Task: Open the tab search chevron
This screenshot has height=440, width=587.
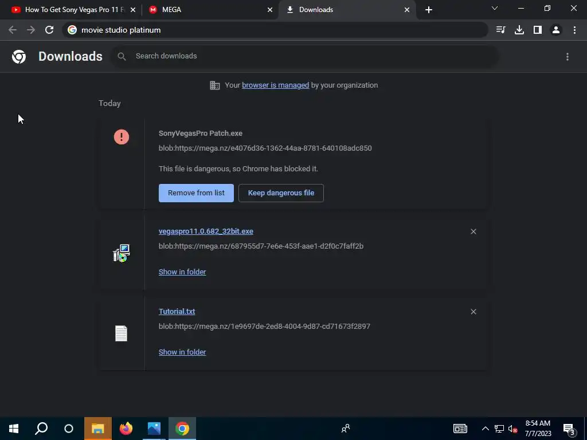Action: (495, 8)
